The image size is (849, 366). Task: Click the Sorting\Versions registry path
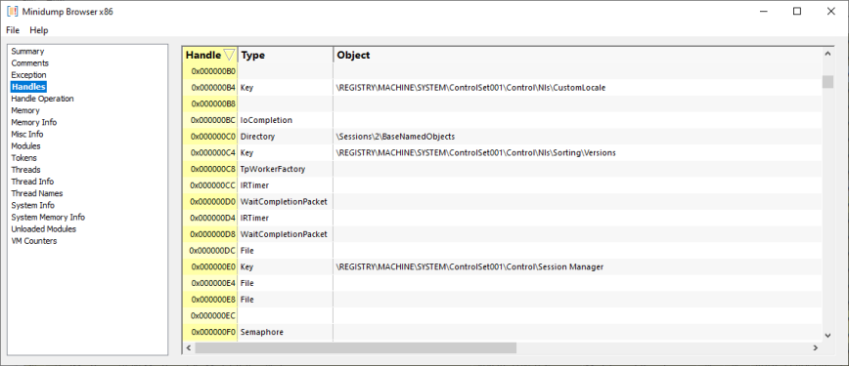pos(476,153)
